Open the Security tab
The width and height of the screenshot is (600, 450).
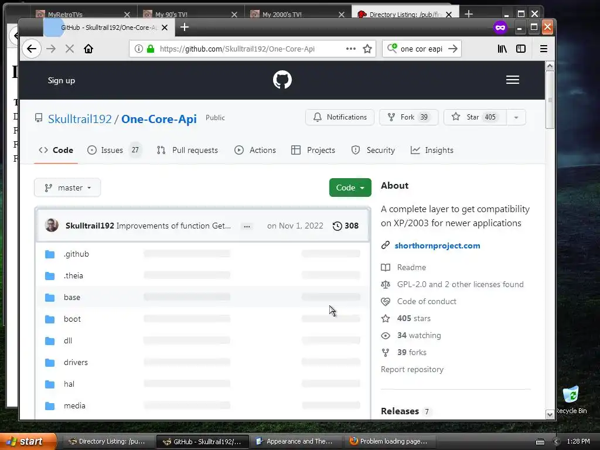373,151
